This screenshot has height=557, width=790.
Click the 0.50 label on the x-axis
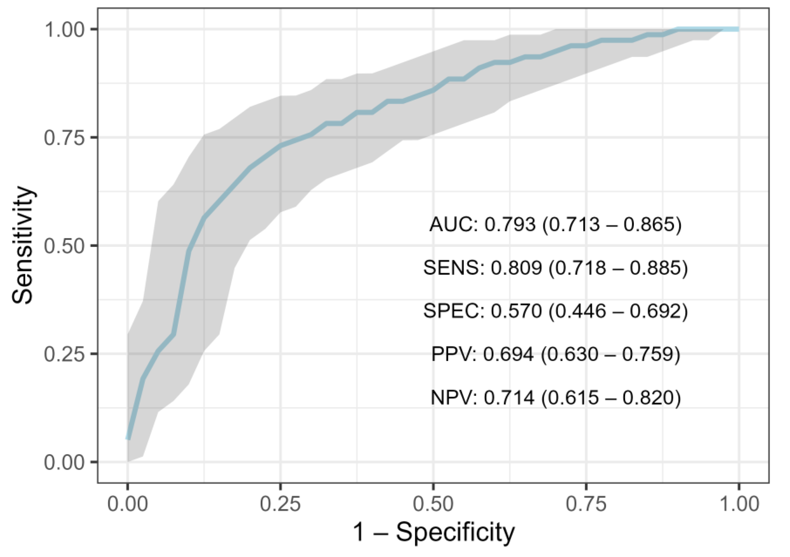[433, 505]
